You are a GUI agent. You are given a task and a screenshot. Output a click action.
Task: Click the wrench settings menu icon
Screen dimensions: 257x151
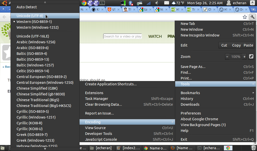(252, 17)
